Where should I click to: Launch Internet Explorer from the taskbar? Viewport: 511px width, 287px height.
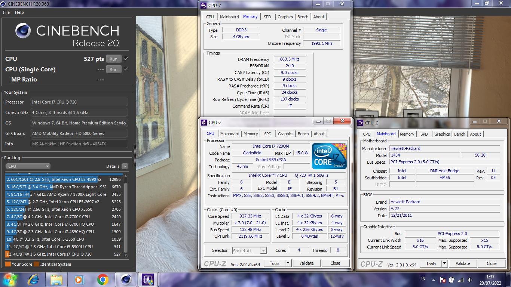tap(33, 280)
